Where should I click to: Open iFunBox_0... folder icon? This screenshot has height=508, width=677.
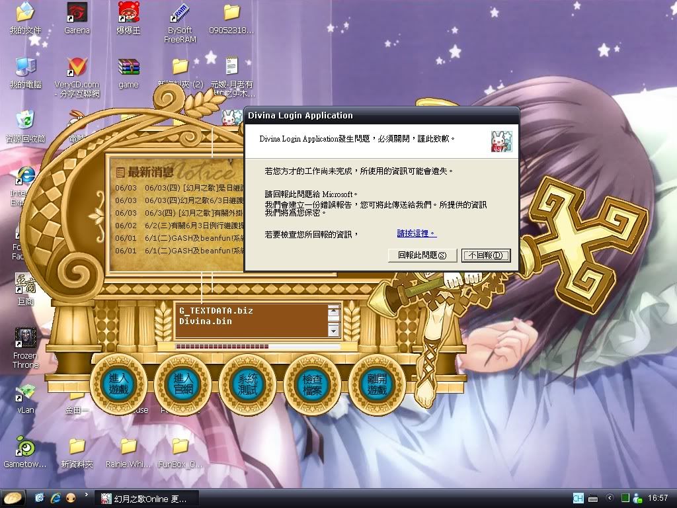(x=180, y=452)
